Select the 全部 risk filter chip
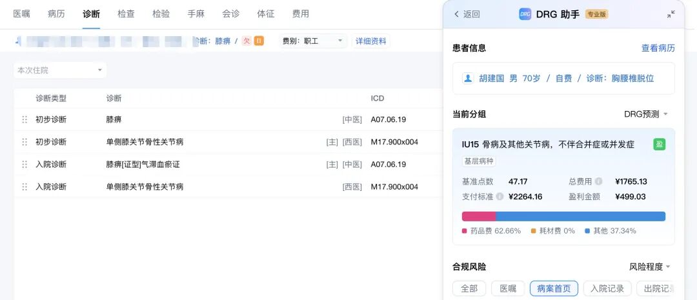Screen dimensions: 697x300 tap(469, 288)
